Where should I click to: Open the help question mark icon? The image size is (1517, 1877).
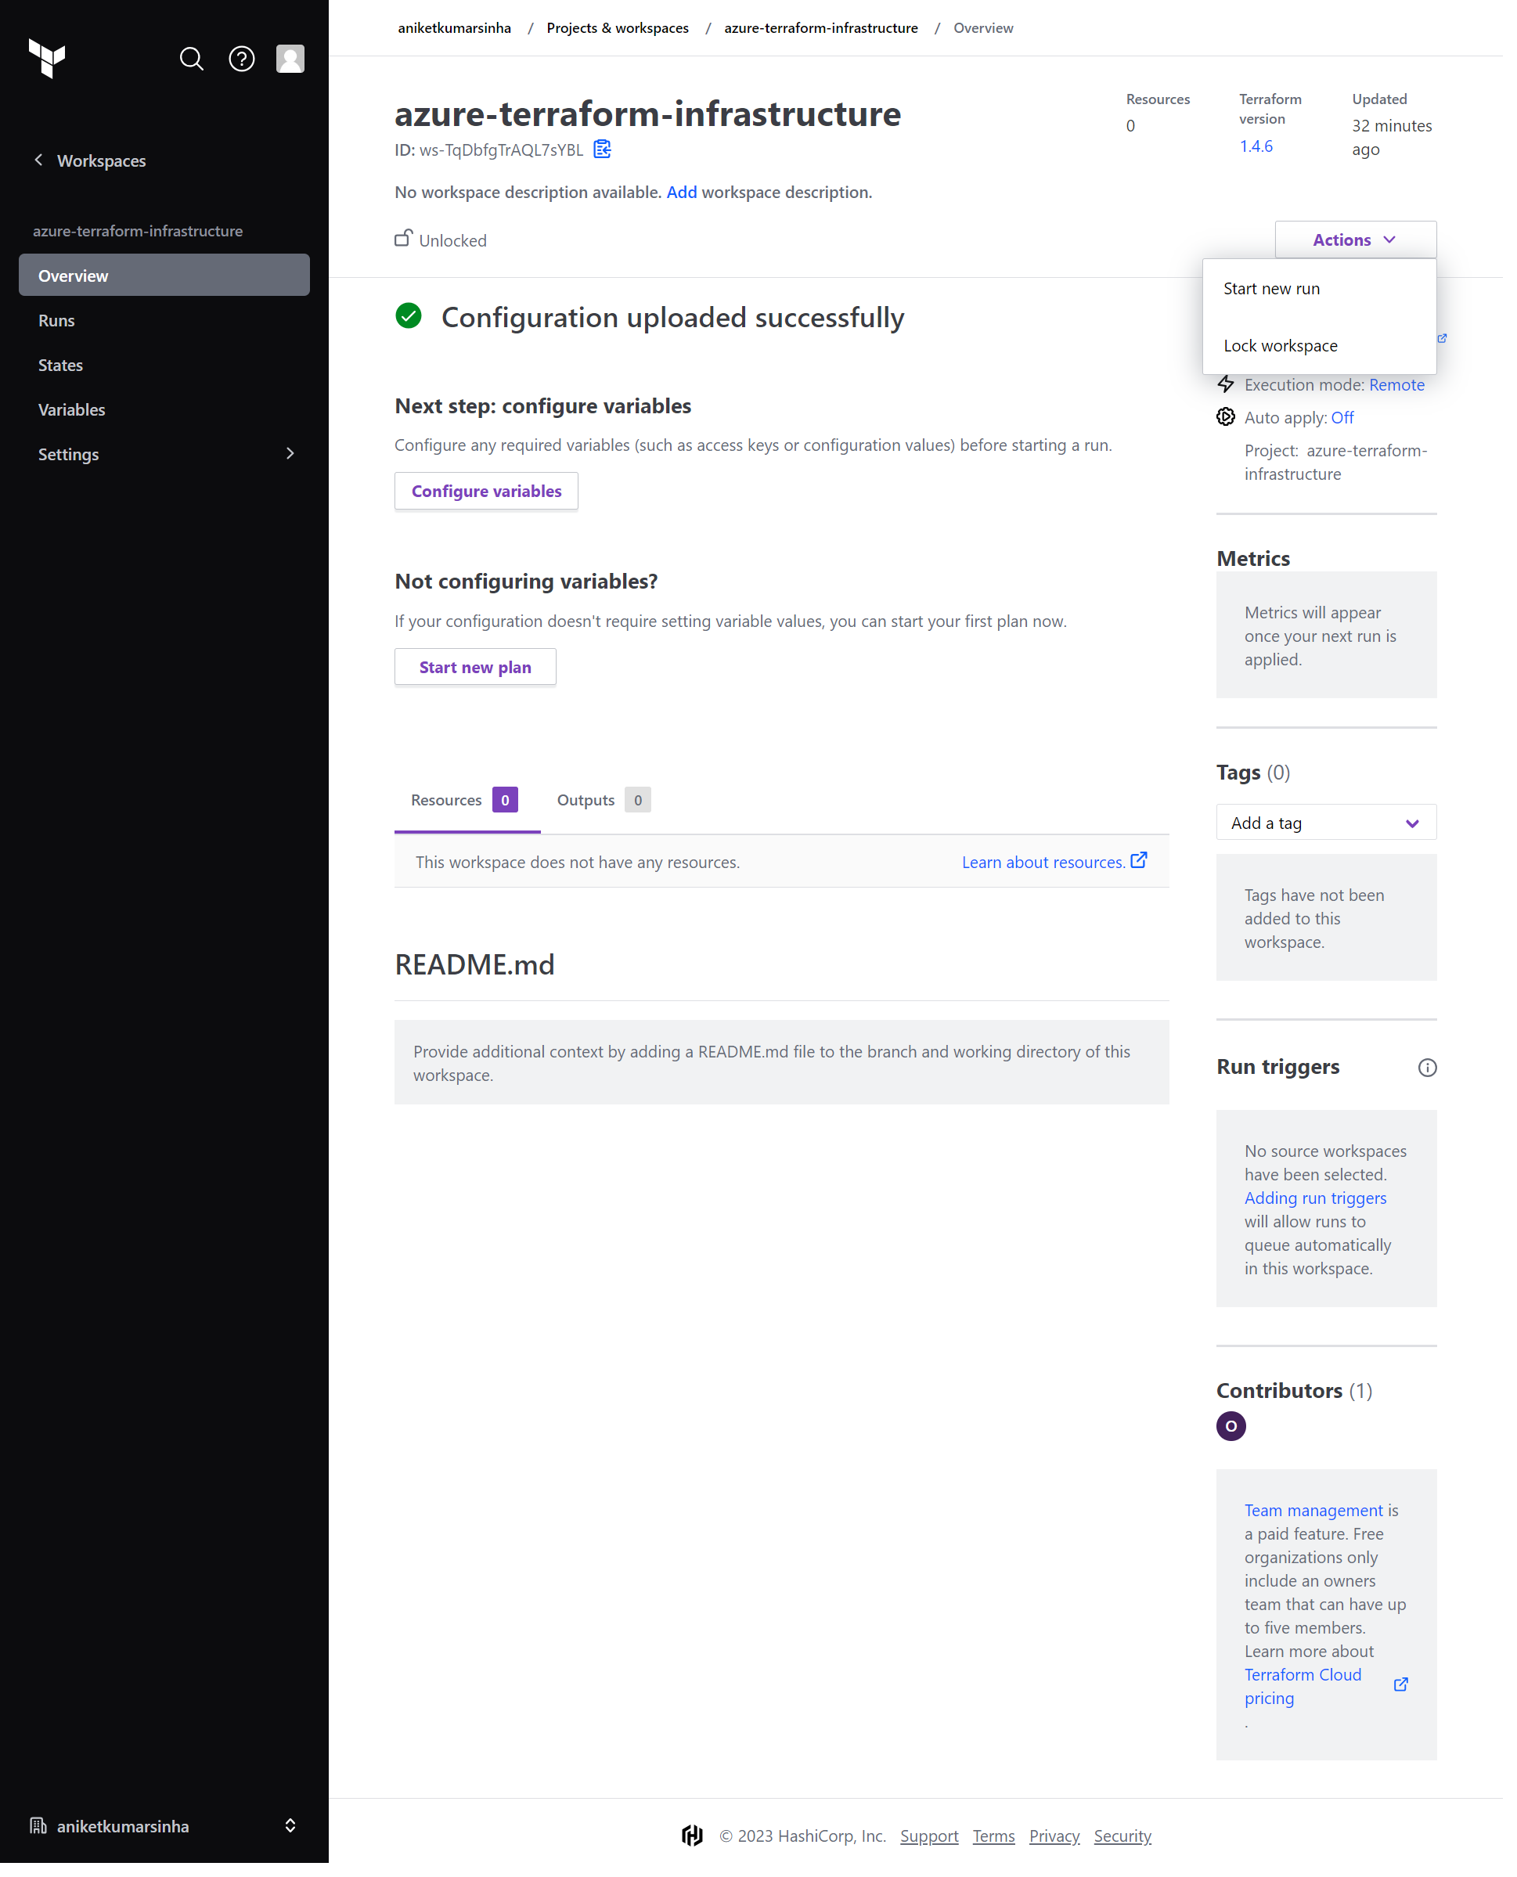243,59
